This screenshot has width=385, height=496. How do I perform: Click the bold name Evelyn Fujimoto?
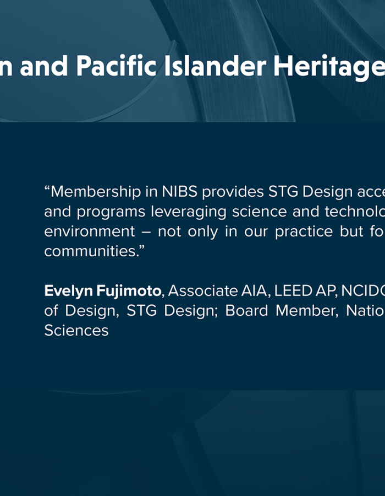click(x=103, y=291)
